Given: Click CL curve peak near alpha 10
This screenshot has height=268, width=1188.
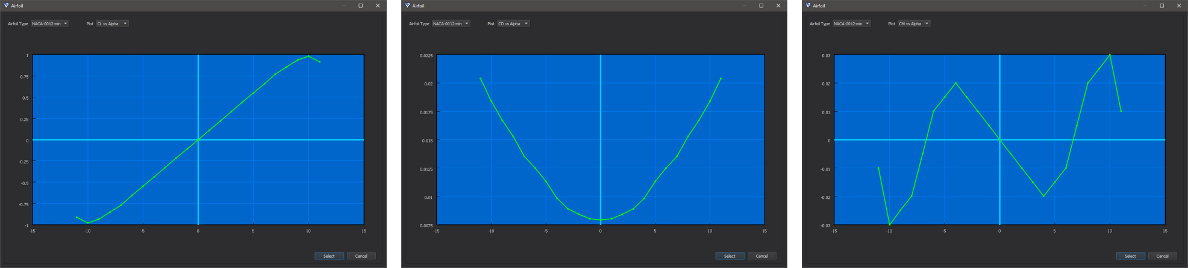Looking at the screenshot, I should click(308, 56).
